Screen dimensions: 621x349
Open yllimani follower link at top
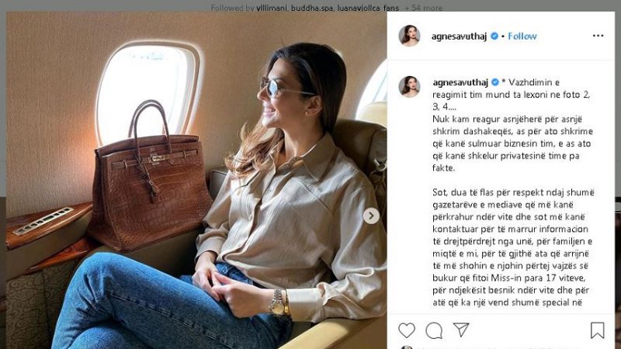[x=271, y=8]
